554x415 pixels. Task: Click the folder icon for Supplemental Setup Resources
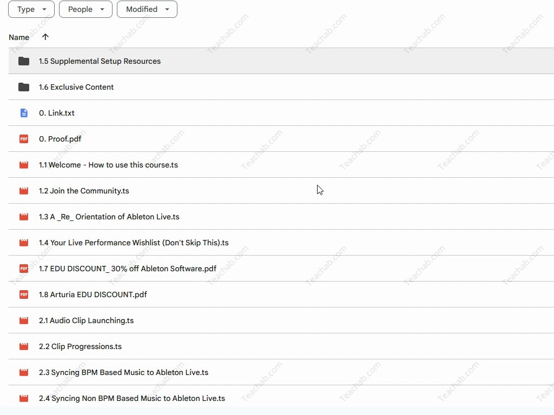coord(24,61)
